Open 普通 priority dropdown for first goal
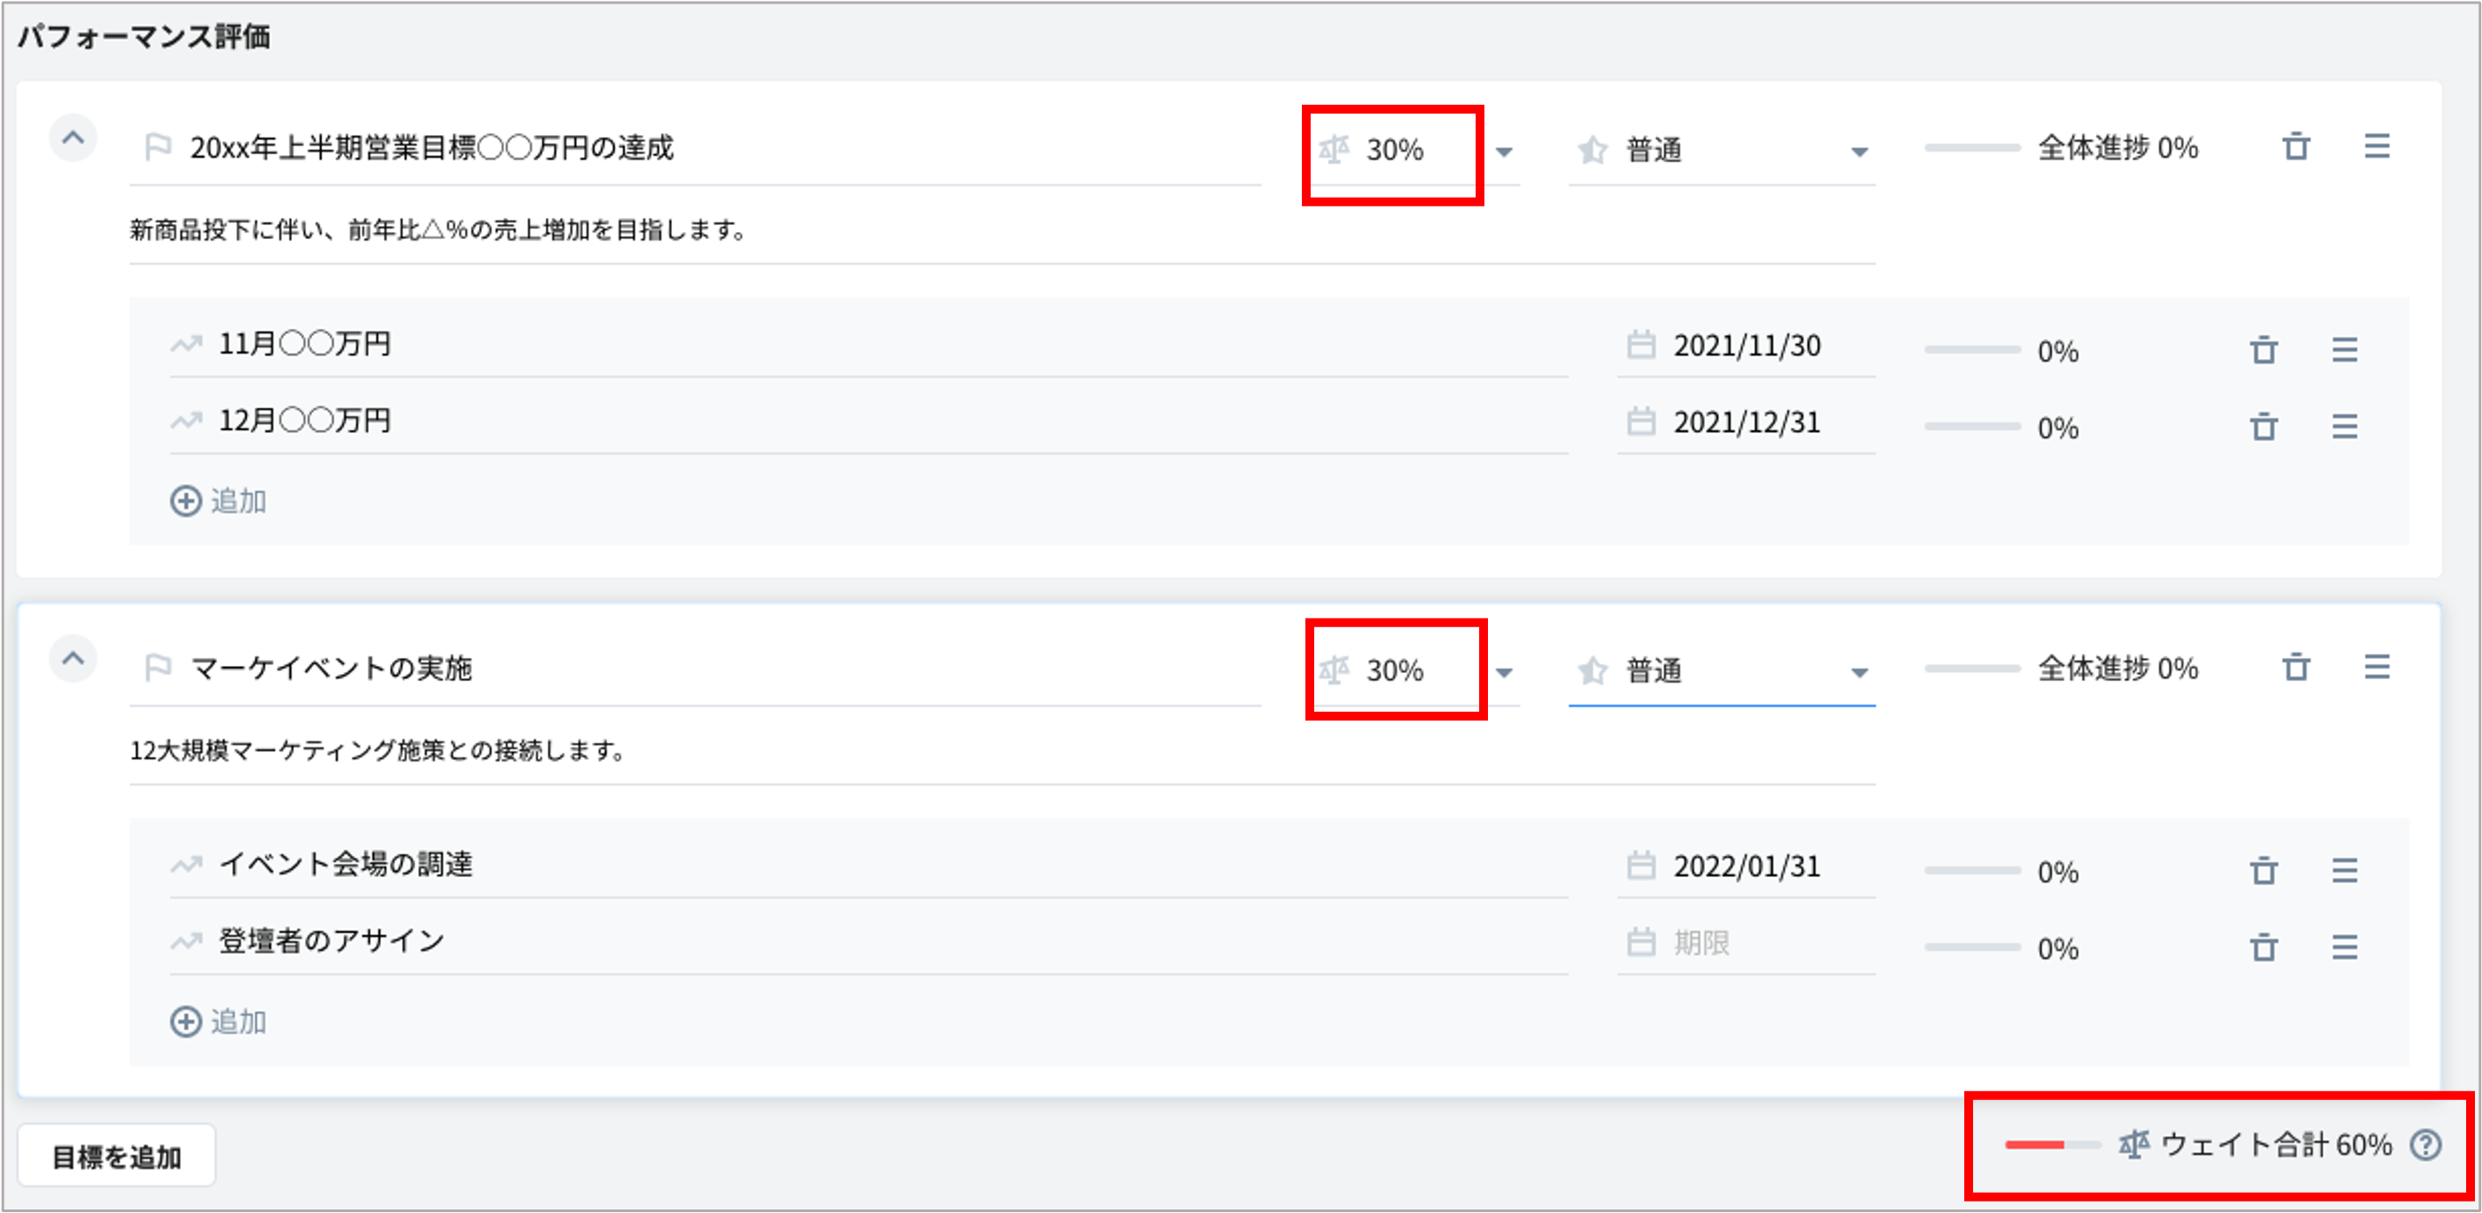 1858,151
